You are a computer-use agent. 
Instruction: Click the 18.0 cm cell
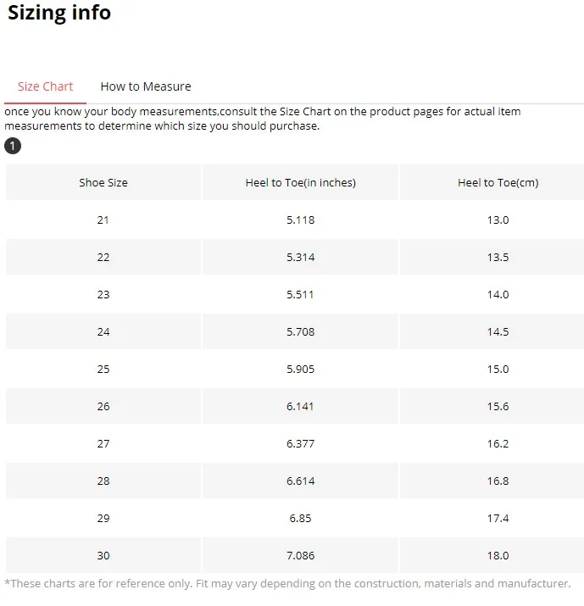pos(498,555)
